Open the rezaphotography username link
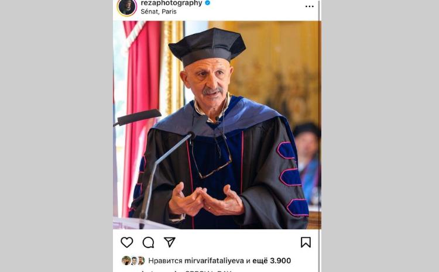 (x=172, y=3)
